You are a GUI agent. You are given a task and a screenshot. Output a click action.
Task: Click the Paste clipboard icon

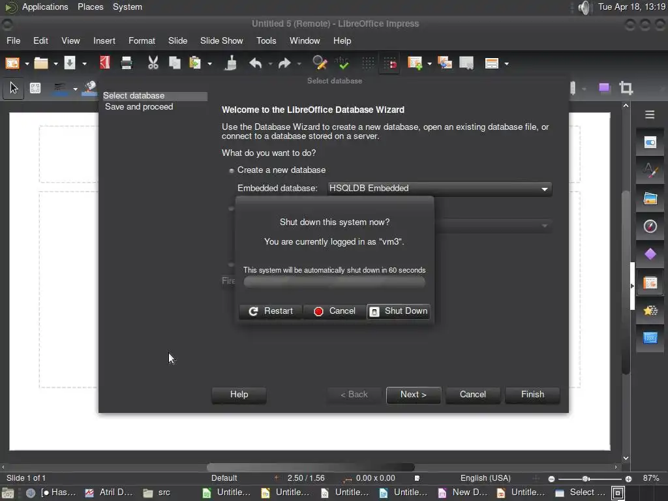click(195, 63)
